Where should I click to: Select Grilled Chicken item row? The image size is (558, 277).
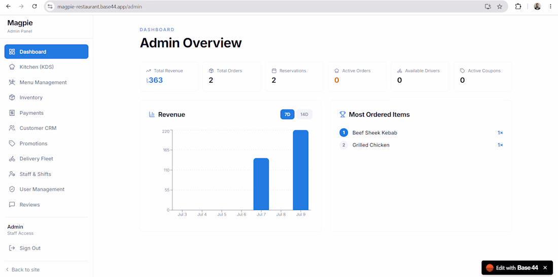point(422,145)
